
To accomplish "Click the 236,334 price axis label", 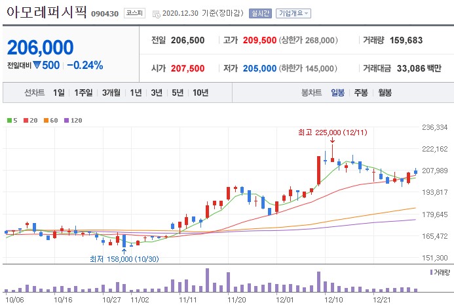I will pos(434,127).
